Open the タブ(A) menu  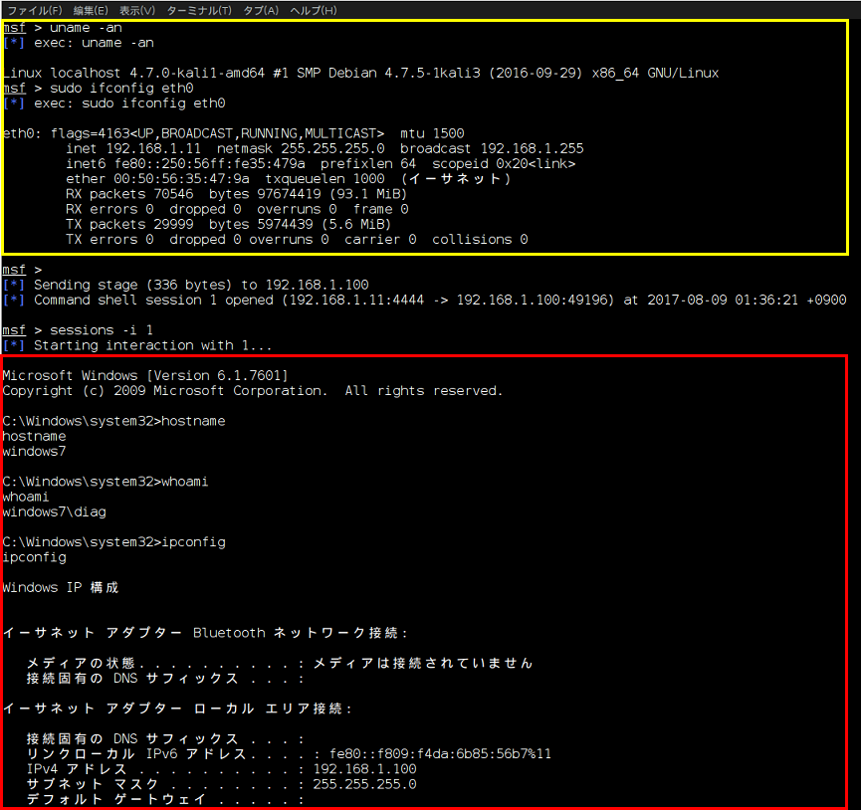[x=261, y=10]
